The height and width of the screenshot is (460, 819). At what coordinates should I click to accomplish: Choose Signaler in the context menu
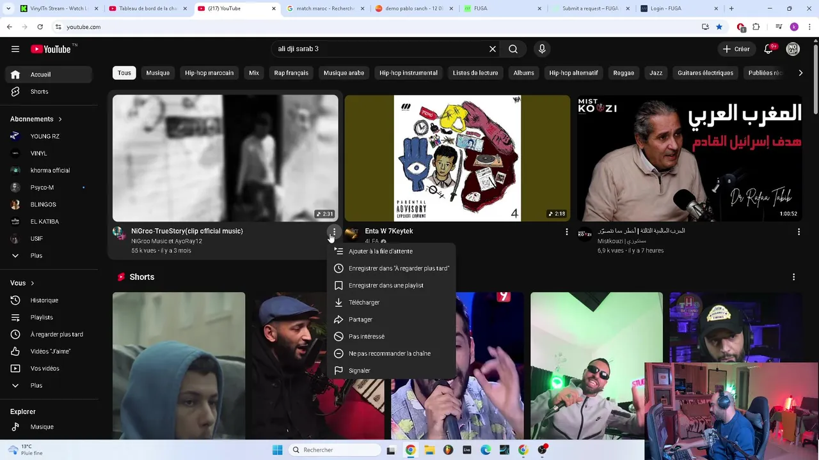point(391,371)
